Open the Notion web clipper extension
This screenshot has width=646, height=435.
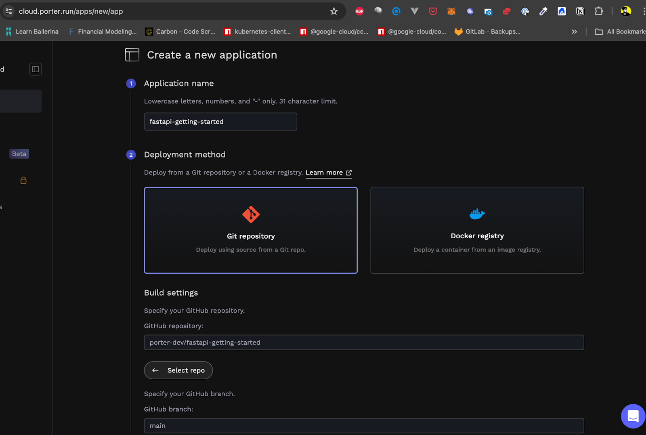580,11
